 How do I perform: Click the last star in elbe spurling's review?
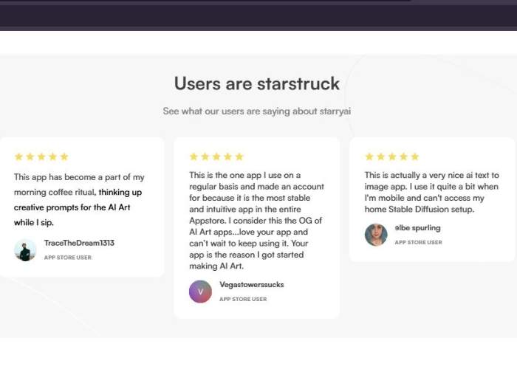[x=415, y=156]
